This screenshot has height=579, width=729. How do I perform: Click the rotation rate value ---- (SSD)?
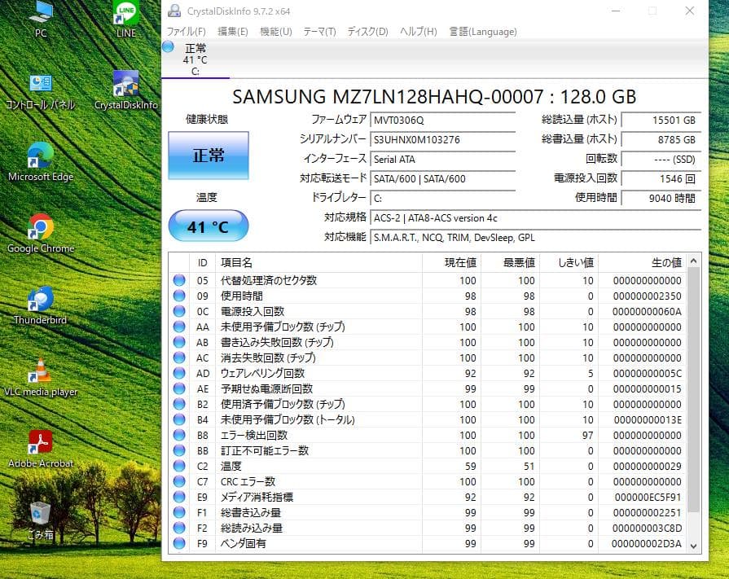click(x=661, y=160)
